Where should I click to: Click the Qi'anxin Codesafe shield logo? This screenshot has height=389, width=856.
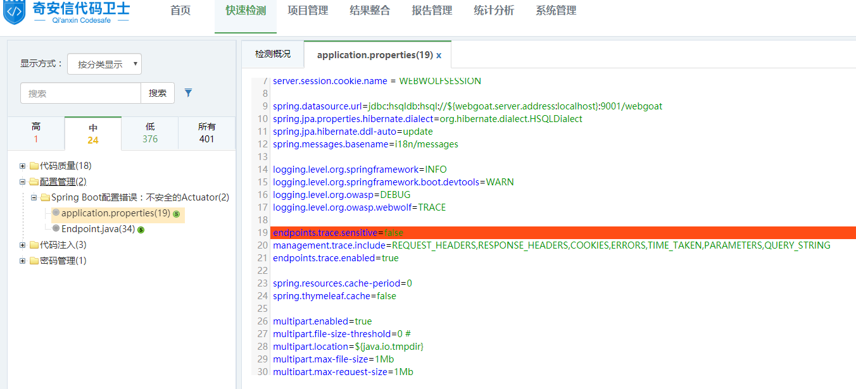(15, 12)
